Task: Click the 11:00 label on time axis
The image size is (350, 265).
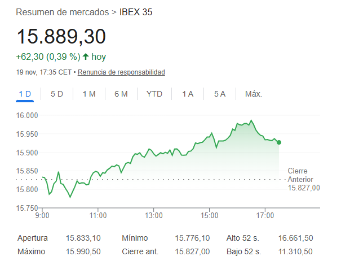Action: tap(98, 215)
